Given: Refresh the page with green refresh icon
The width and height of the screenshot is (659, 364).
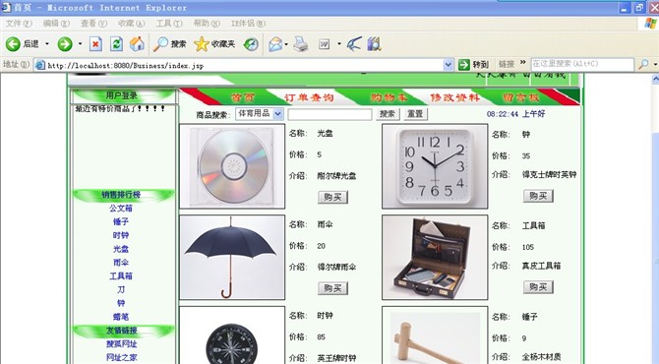Looking at the screenshot, I should (x=116, y=43).
